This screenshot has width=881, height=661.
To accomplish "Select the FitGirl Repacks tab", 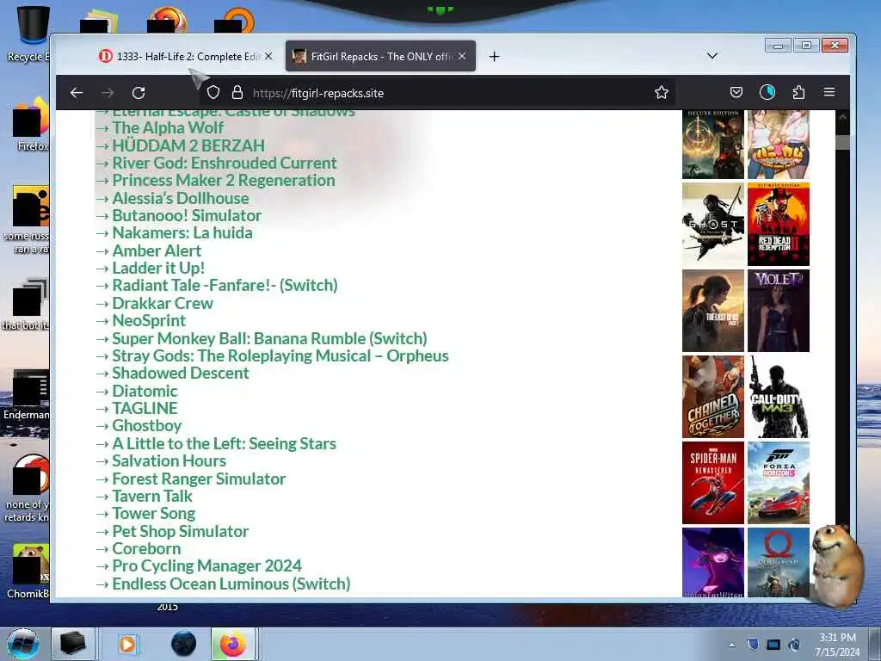I will (380, 56).
